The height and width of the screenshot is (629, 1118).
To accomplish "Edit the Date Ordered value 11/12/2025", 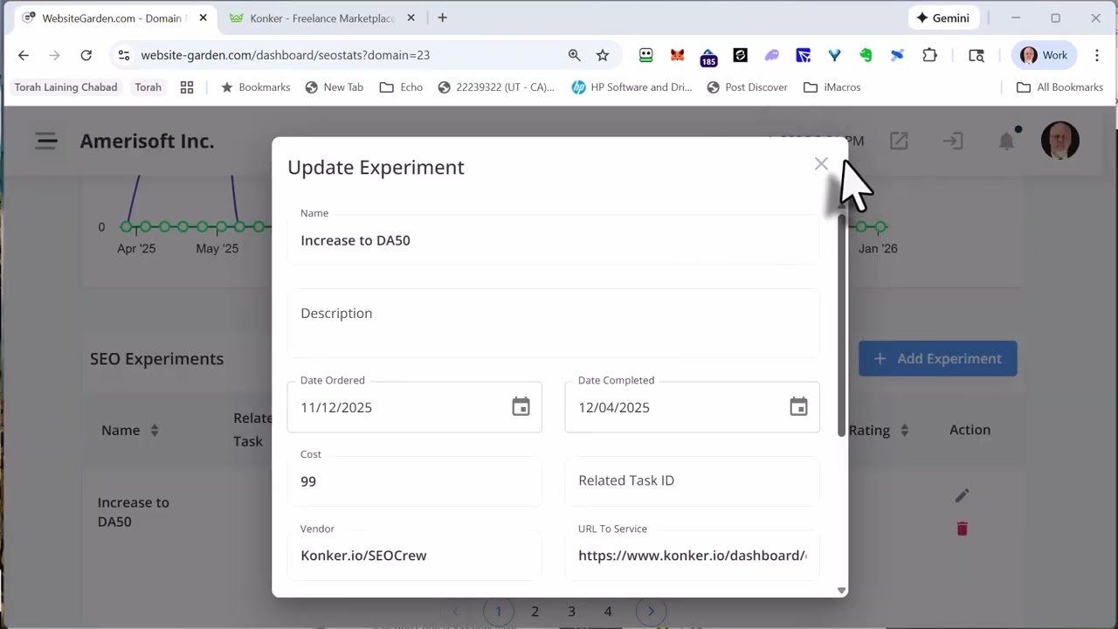I will (x=336, y=407).
